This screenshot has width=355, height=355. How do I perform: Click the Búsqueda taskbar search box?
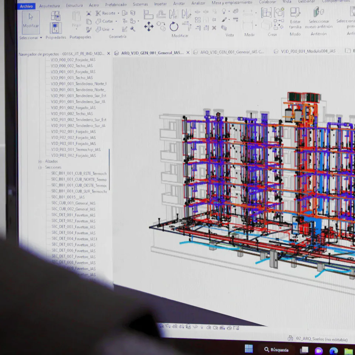pos(276,349)
